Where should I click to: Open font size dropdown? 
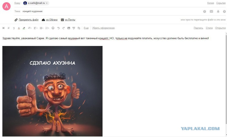pos(30,28)
